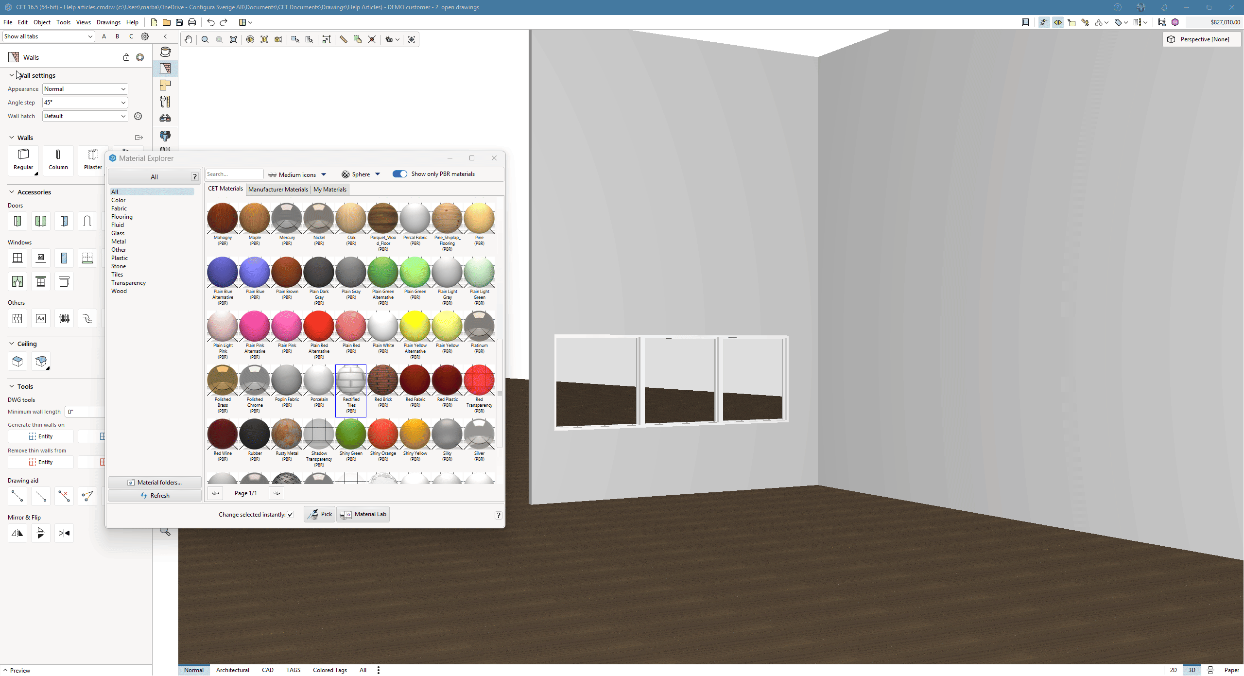This screenshot has height=676, width=1244.
Task: Select the ceiling box icon
Action: (17, 361)
